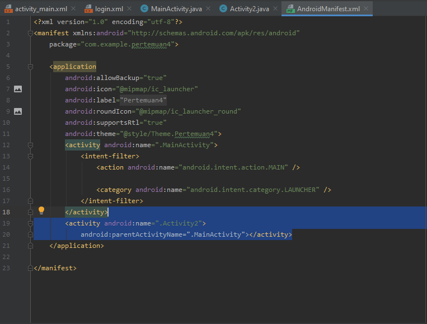The height and width of the screenshot is (324, 427).
Task: Click the "@style/Theme.Pertemuan4" theme value
Action: (169, 134)
